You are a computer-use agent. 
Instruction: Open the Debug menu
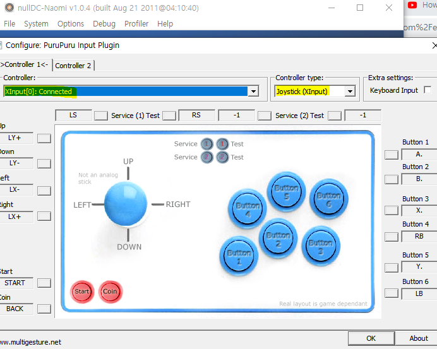click(104, 24)
